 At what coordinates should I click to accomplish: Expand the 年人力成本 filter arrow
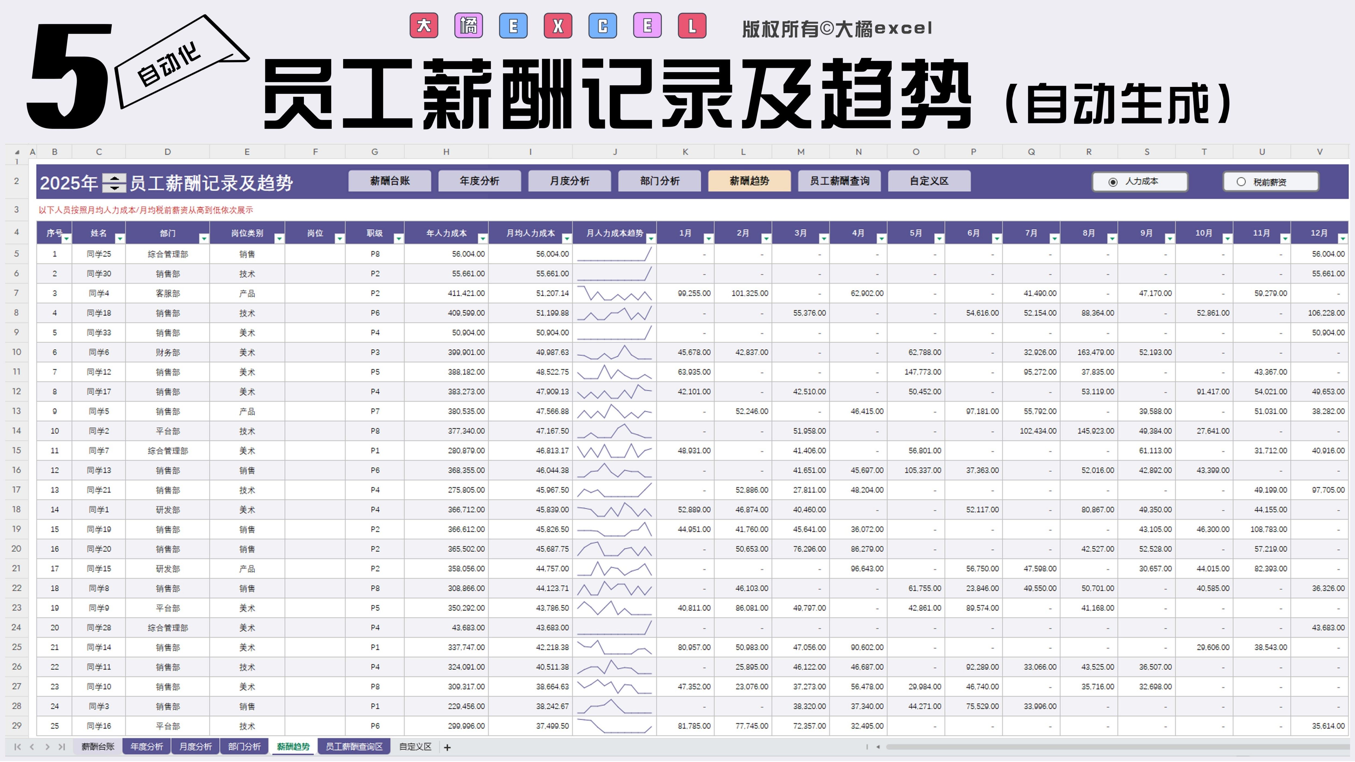[x=482, y=239]
